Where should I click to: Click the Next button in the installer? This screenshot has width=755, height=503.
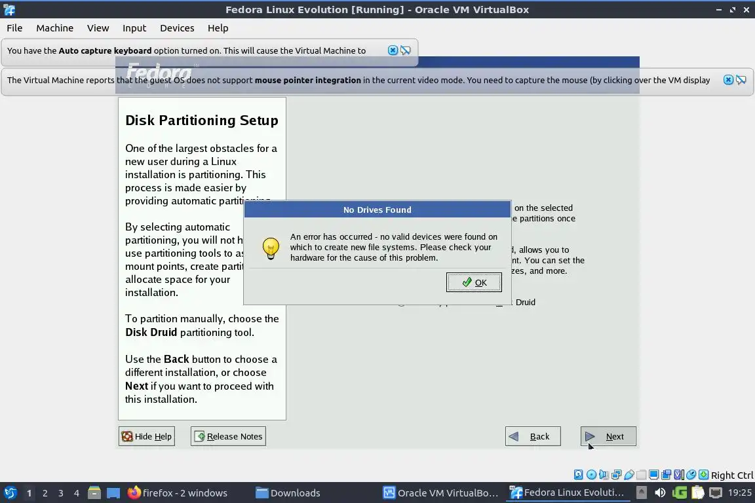point(608,436)
